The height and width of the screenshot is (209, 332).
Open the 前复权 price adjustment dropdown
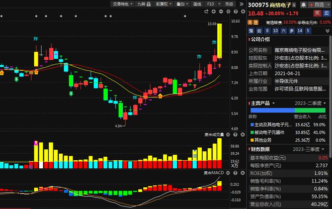pyautogui.click(x=163, y=4)
